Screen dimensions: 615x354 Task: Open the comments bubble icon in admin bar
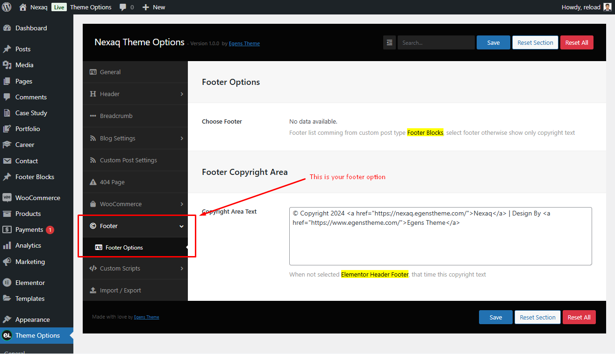(x=123, y=7)
